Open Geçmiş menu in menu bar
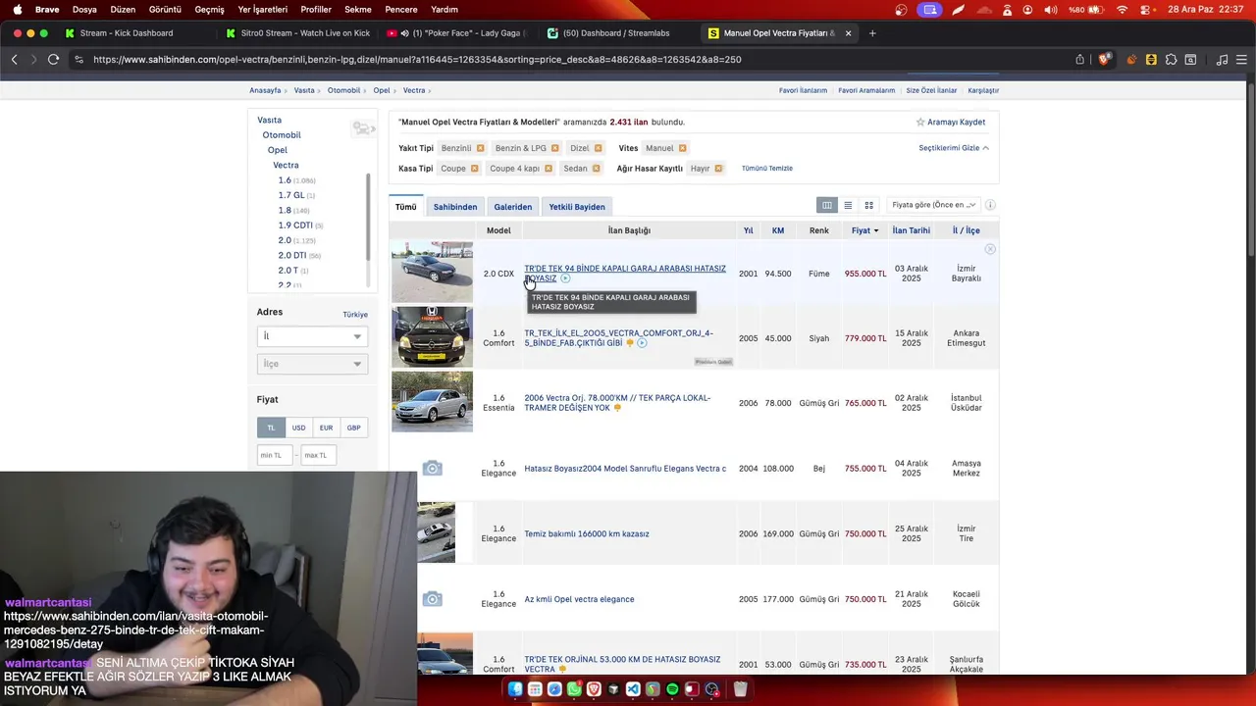The image size is (1256, 706). pos(210,9)
